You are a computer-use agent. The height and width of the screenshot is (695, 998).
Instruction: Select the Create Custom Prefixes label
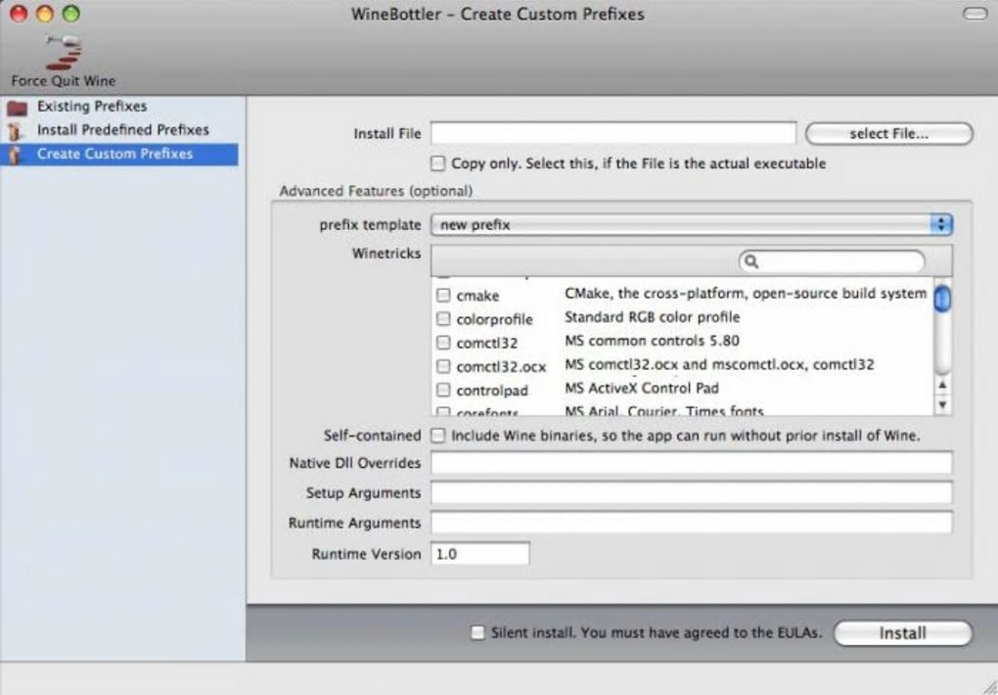114,154
